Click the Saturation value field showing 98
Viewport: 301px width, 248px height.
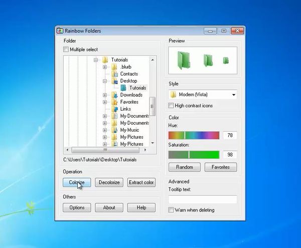point(230,155)
